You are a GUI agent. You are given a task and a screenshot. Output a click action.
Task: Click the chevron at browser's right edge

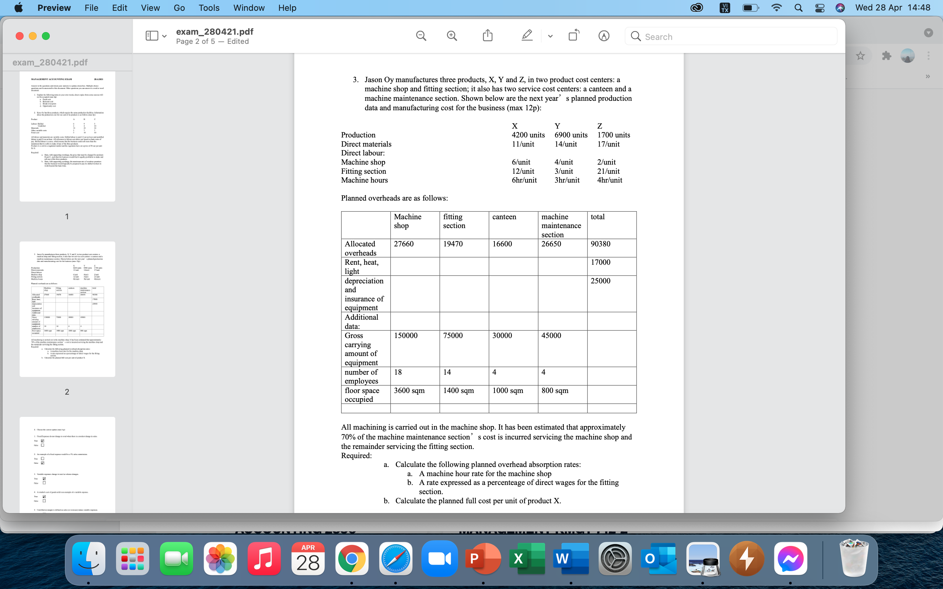[x=927, y=76]
